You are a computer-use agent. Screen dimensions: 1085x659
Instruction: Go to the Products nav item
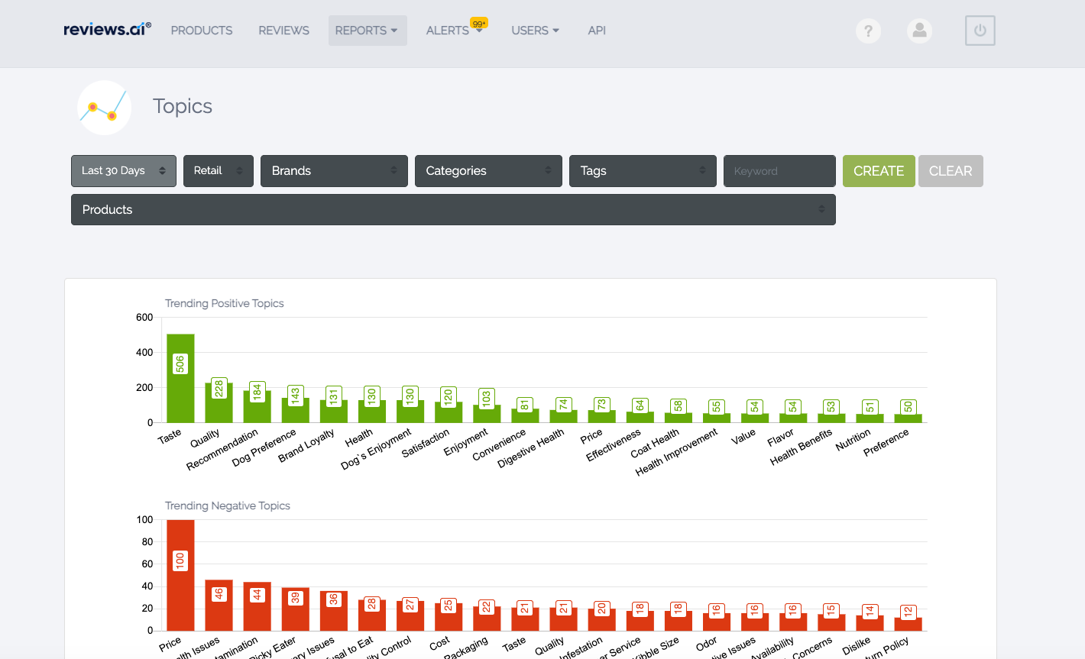[202, 31]
